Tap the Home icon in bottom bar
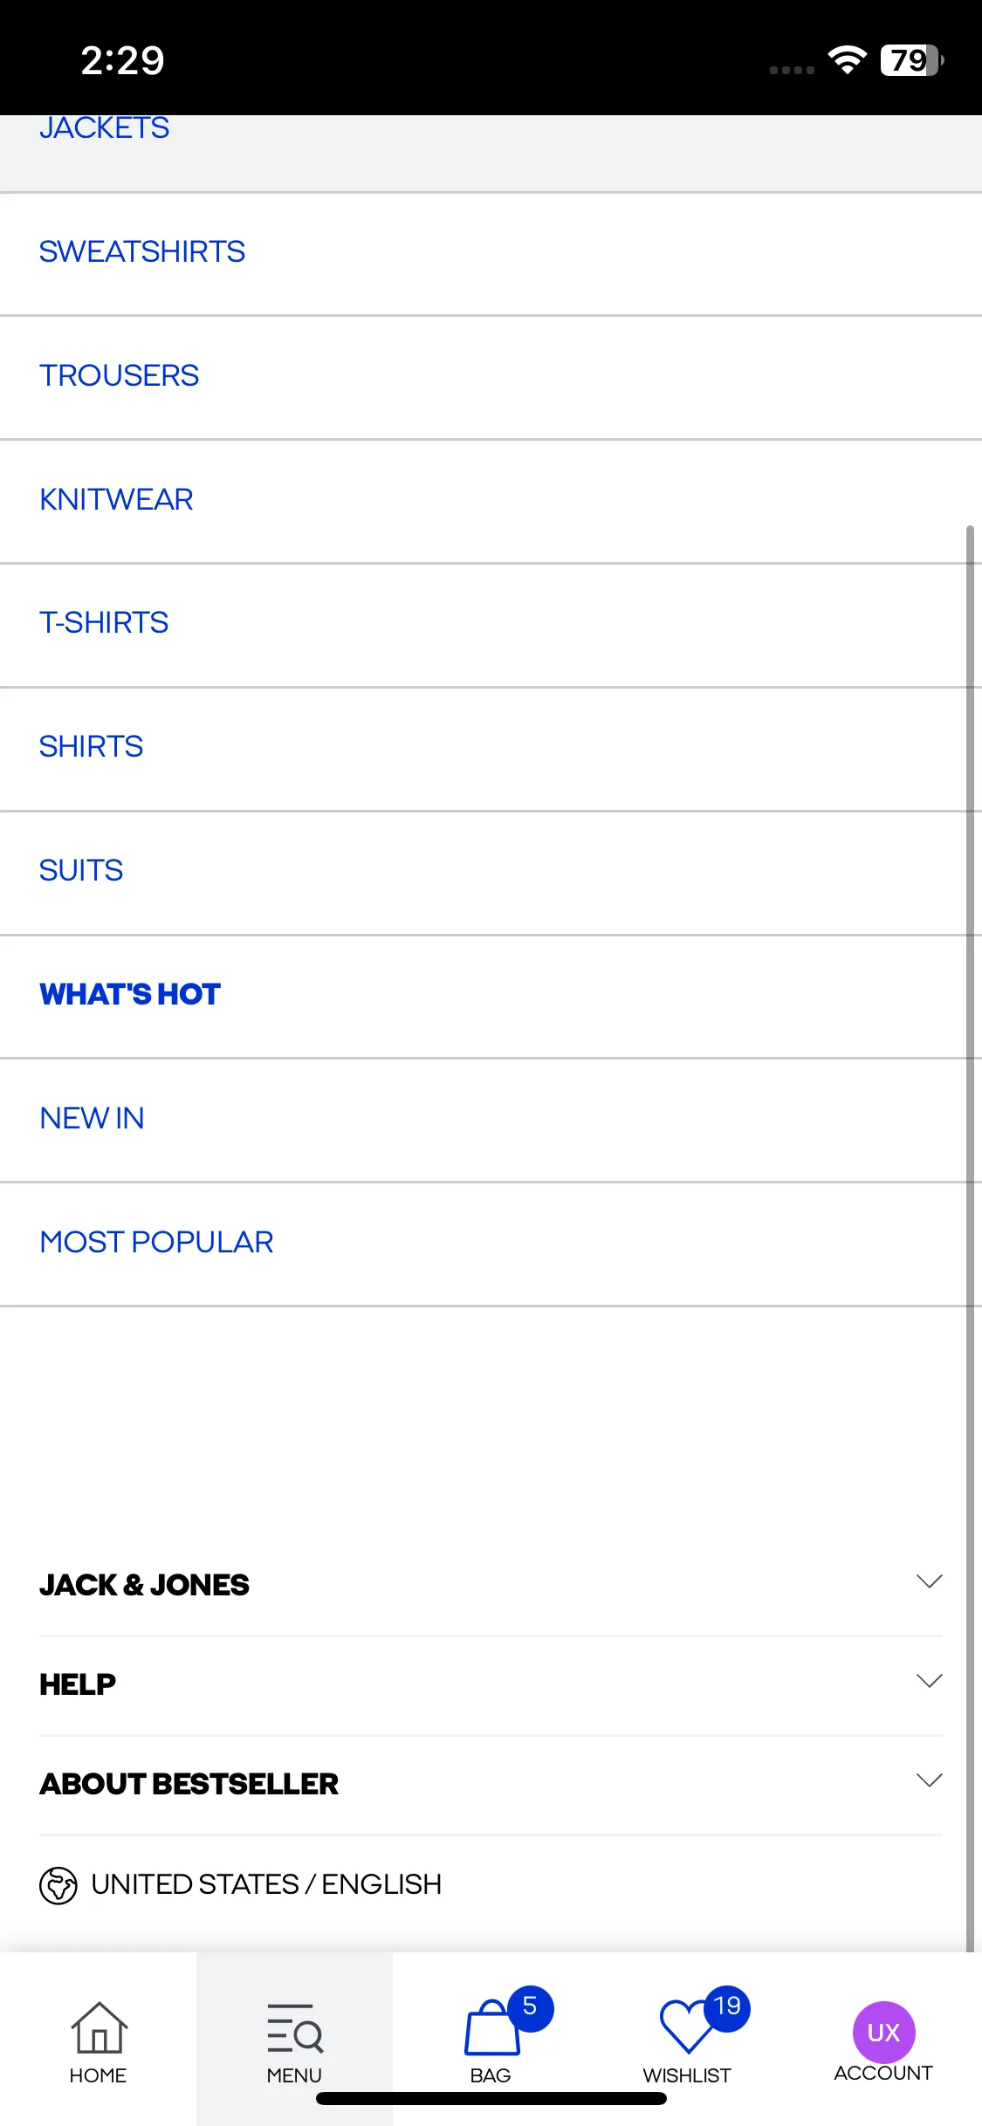The width and height of the screenshot is (982, 2126). pyautogui.click(x=99, y=2027)
